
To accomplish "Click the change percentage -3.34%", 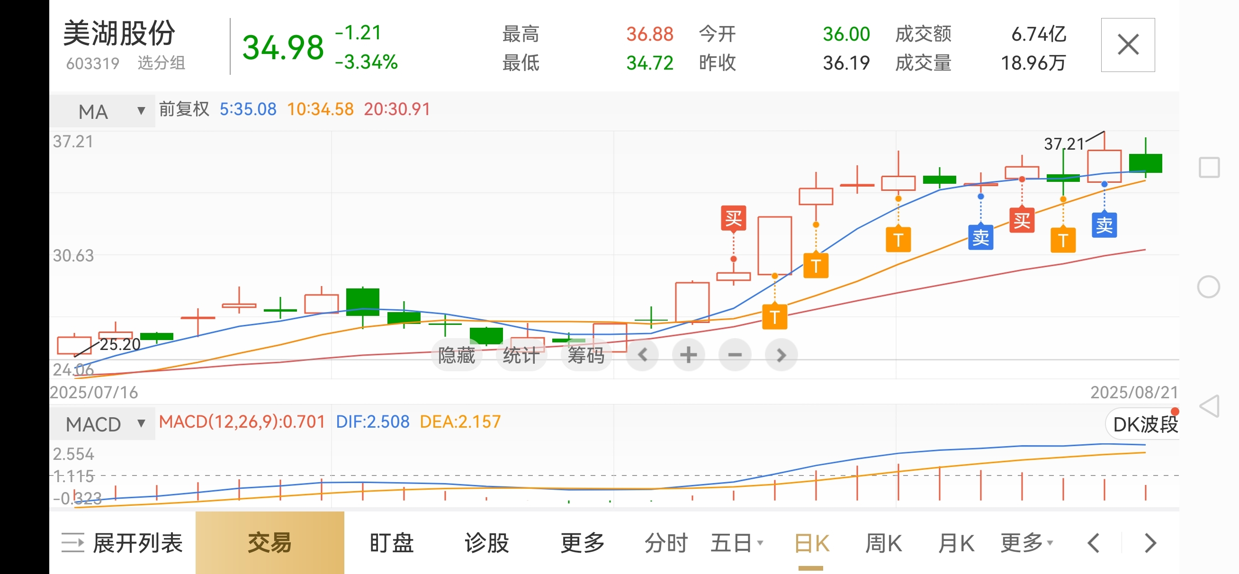I will tap(366, 62).
